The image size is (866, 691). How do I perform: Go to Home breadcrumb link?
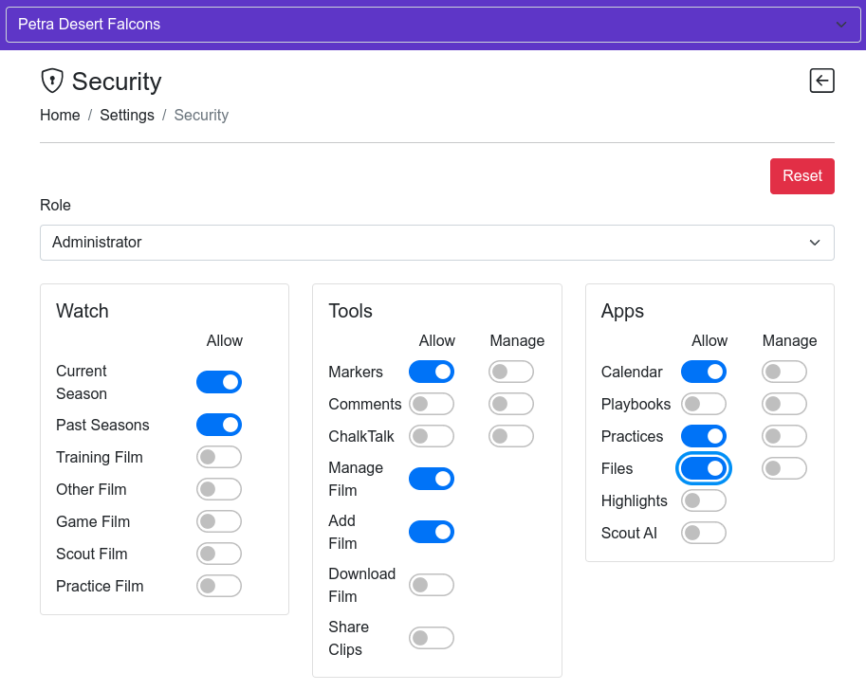(x=60, y=115)
